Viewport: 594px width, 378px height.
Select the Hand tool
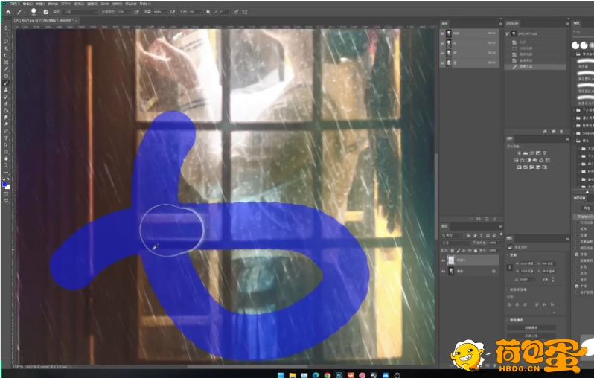coord(6,158)
